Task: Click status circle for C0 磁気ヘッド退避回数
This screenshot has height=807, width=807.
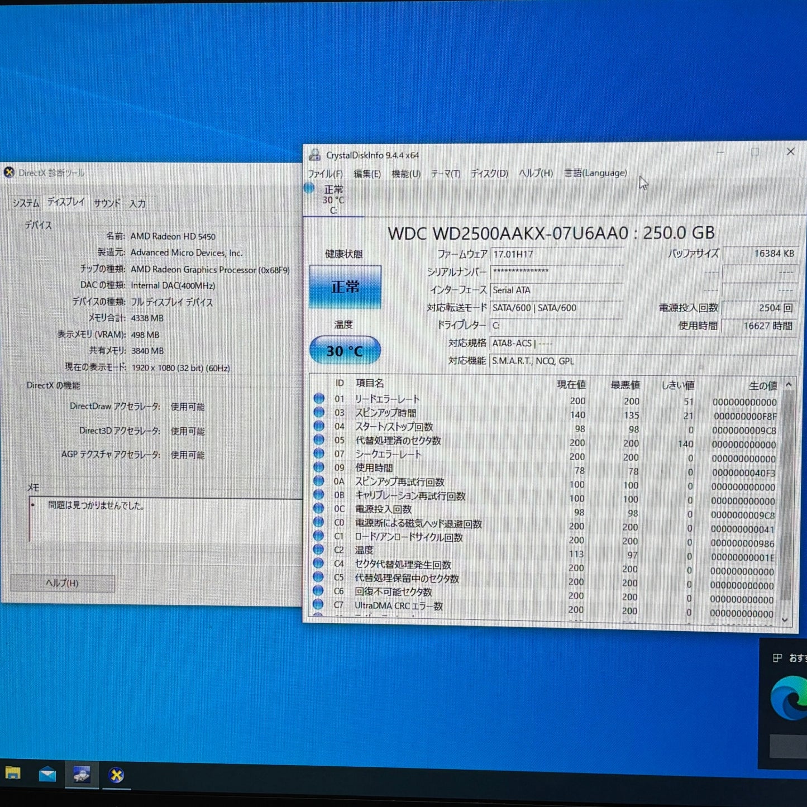Action: click(319, 522)
